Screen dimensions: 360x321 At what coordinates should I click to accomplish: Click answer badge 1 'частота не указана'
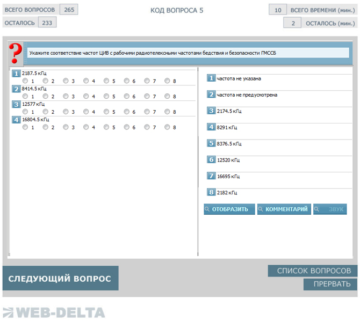[211, 78]
